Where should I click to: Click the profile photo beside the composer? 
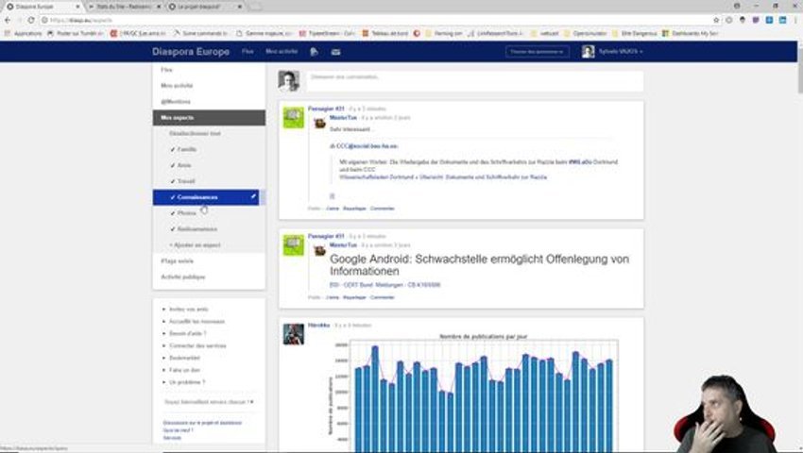coord(288,81)
